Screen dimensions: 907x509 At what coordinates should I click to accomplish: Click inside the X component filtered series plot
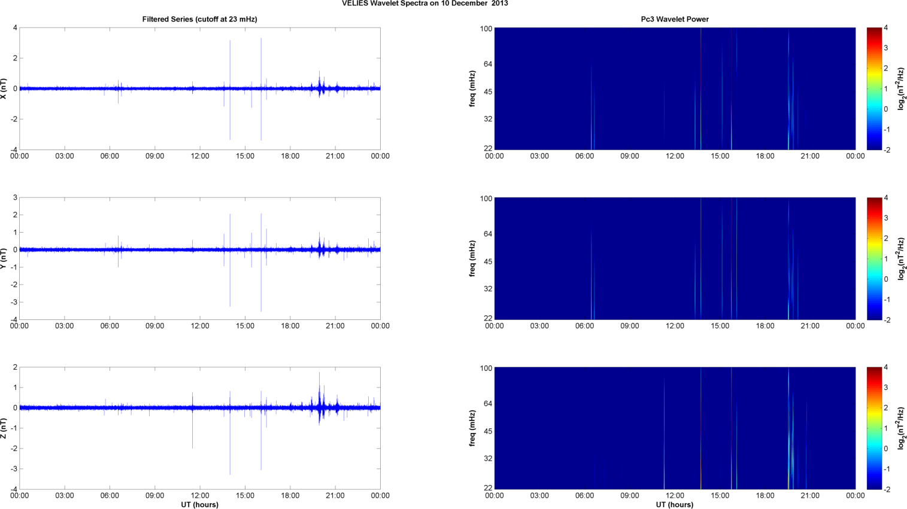coord(199,89)
